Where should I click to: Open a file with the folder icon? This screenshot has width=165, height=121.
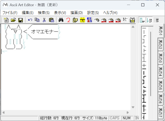13,20
